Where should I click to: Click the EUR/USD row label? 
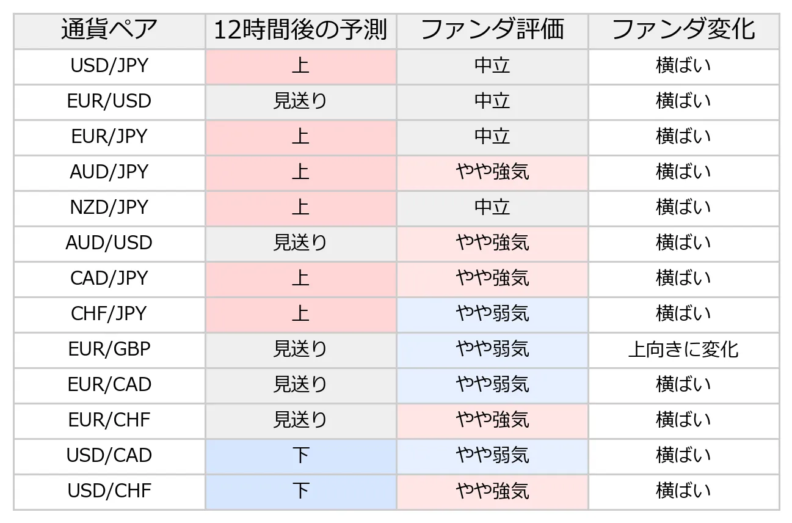click(109, 101)
